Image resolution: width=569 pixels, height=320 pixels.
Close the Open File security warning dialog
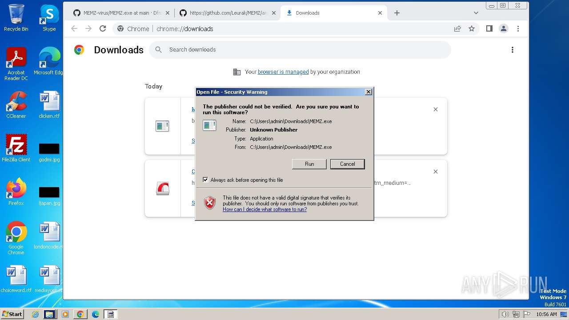[x=368, y=92]
